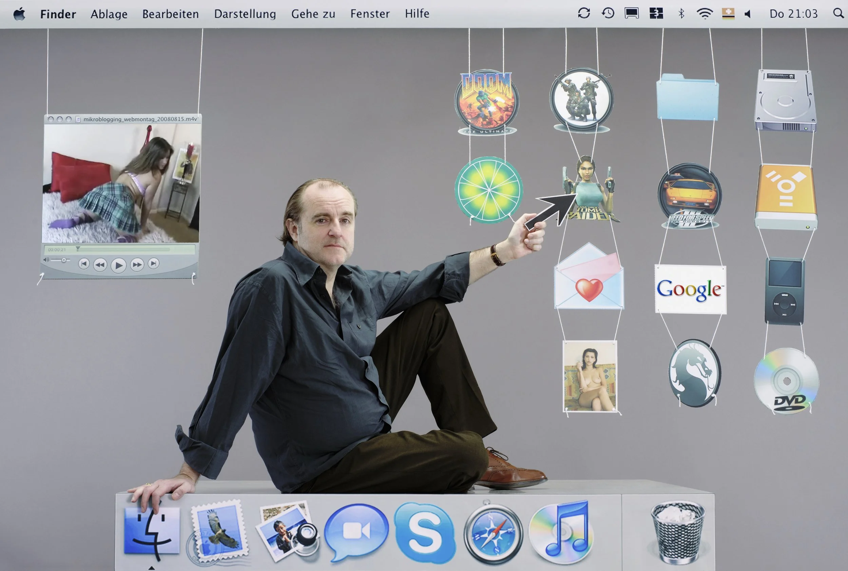Open the soldiers game icon
The height and width of the screenshot is (571, 848).
[581, 100]
